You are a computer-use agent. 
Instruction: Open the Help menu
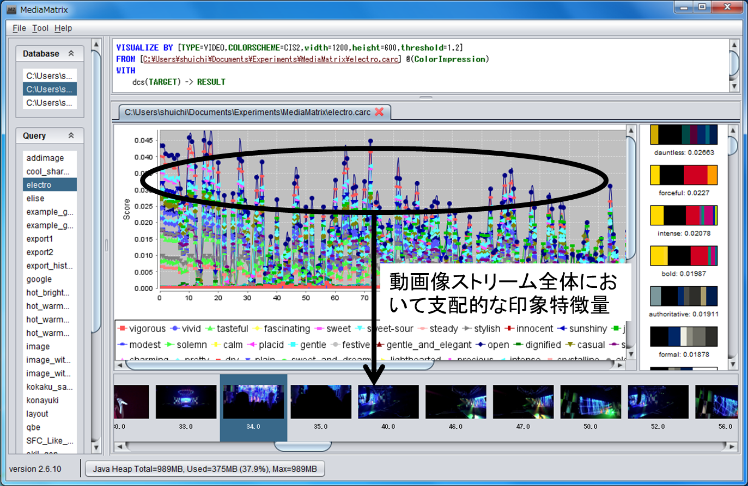[x=63, y=28]
